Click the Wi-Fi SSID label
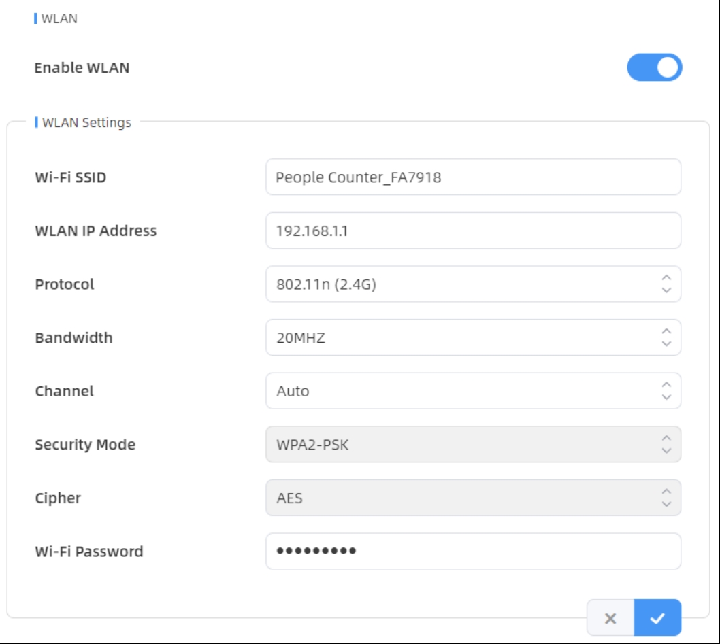The image size is (720, 644). coord(71,178)
